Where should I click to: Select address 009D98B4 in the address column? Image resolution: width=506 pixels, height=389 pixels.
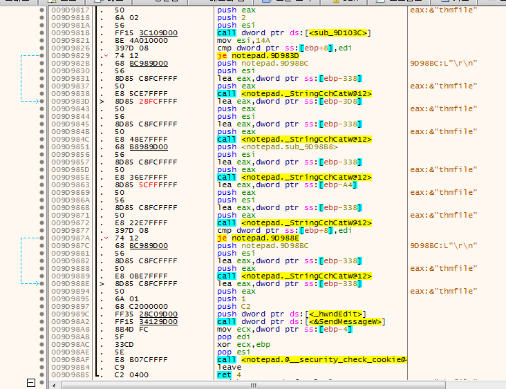(x=71, y=367)
